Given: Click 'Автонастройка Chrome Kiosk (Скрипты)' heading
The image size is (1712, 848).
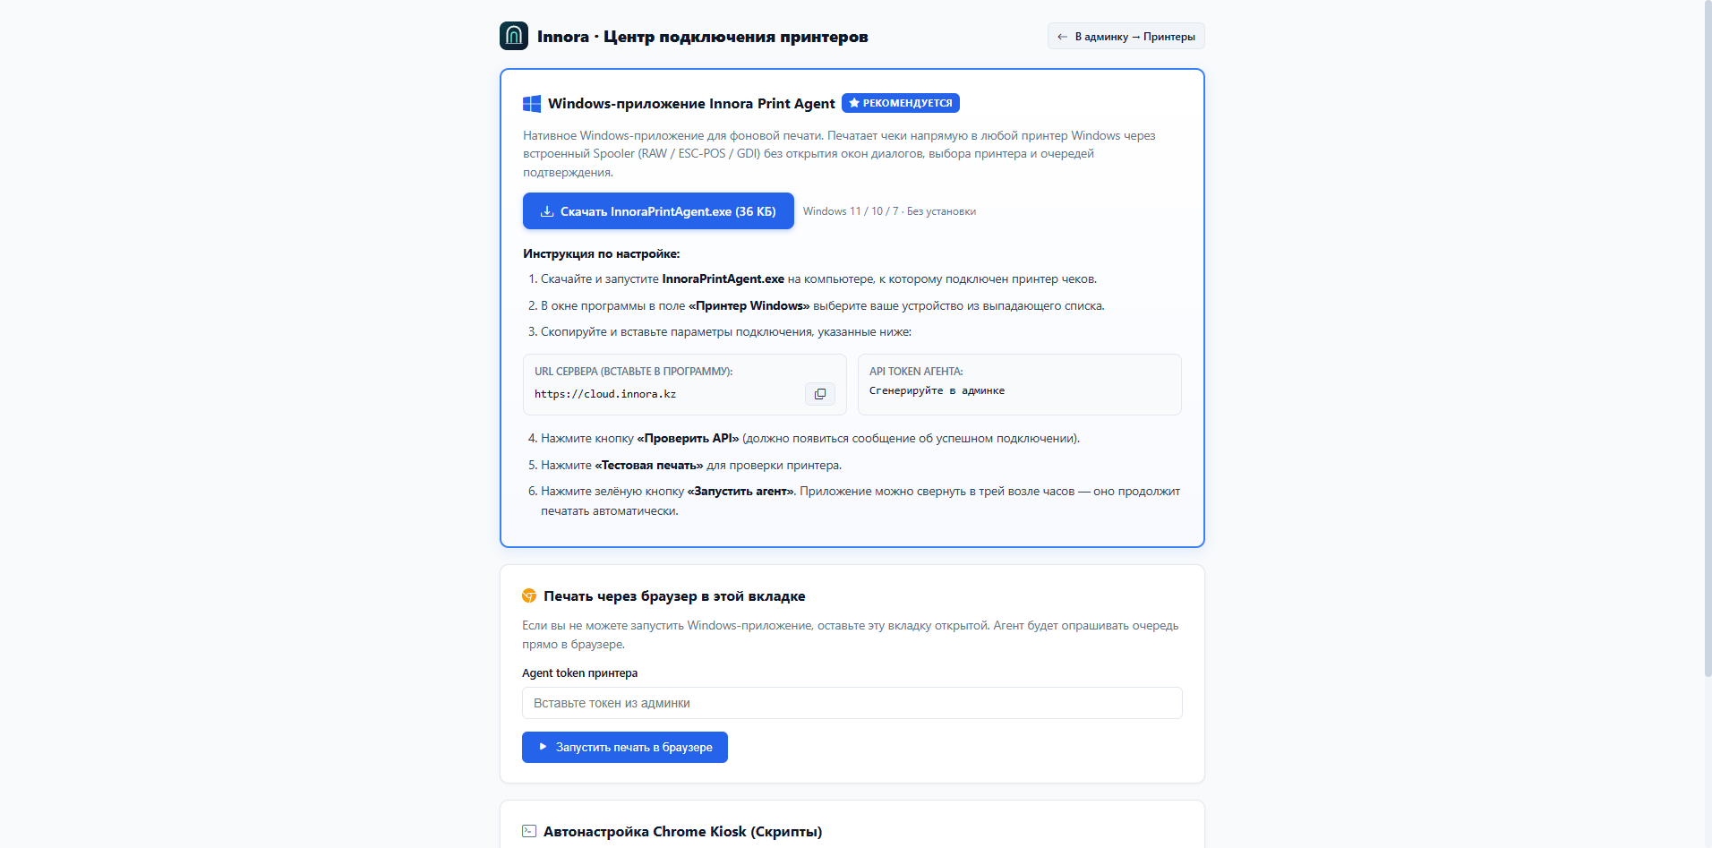Looking at the screenshot, I should pos(682,832).
